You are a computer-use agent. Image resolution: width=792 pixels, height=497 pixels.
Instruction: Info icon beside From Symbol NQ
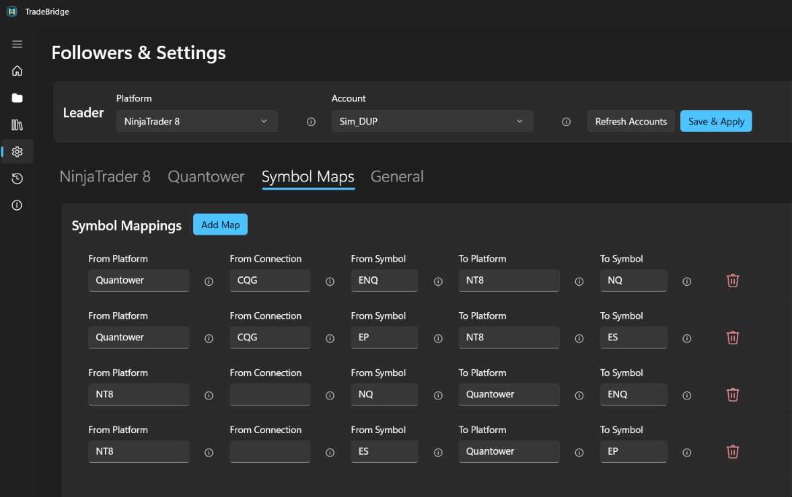tap(438, 396)
